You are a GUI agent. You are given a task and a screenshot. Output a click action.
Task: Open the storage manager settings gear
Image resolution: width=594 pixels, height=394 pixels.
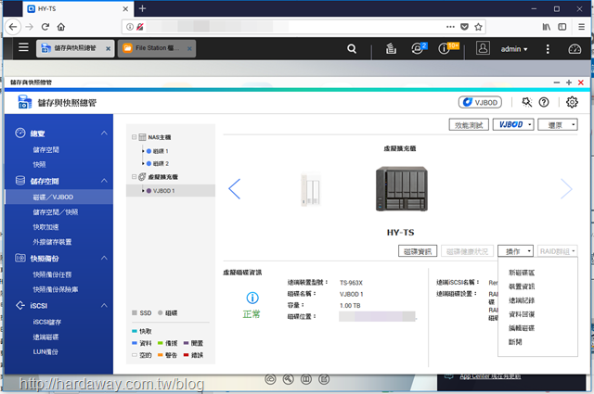point(572,102)
